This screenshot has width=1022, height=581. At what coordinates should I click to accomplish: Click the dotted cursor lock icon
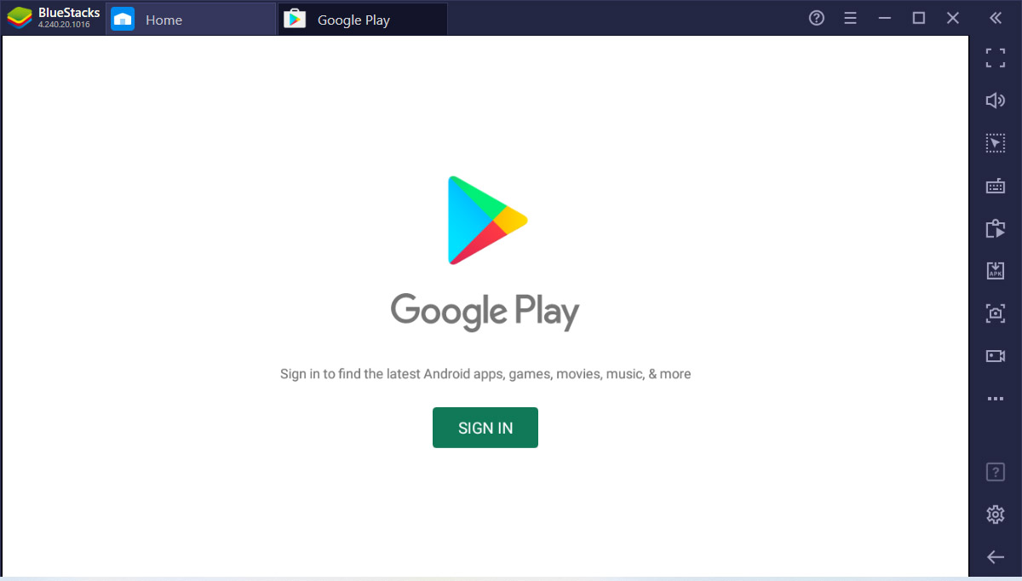click(x=995, y=143)
